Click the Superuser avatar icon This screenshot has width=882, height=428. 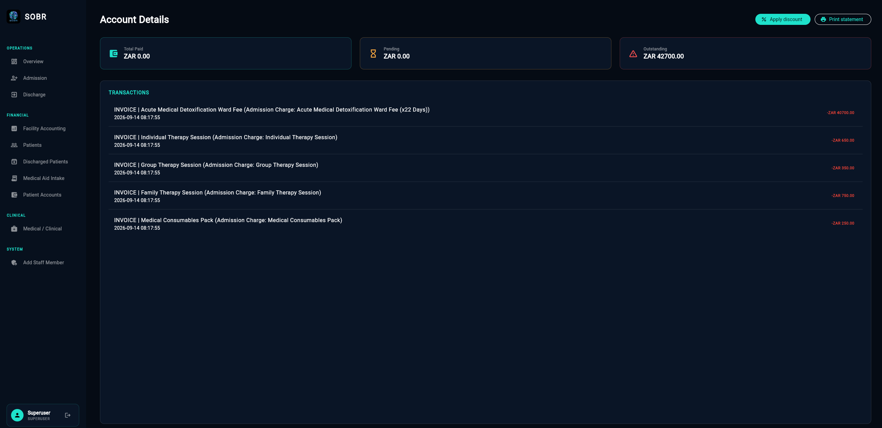[17, 415]
